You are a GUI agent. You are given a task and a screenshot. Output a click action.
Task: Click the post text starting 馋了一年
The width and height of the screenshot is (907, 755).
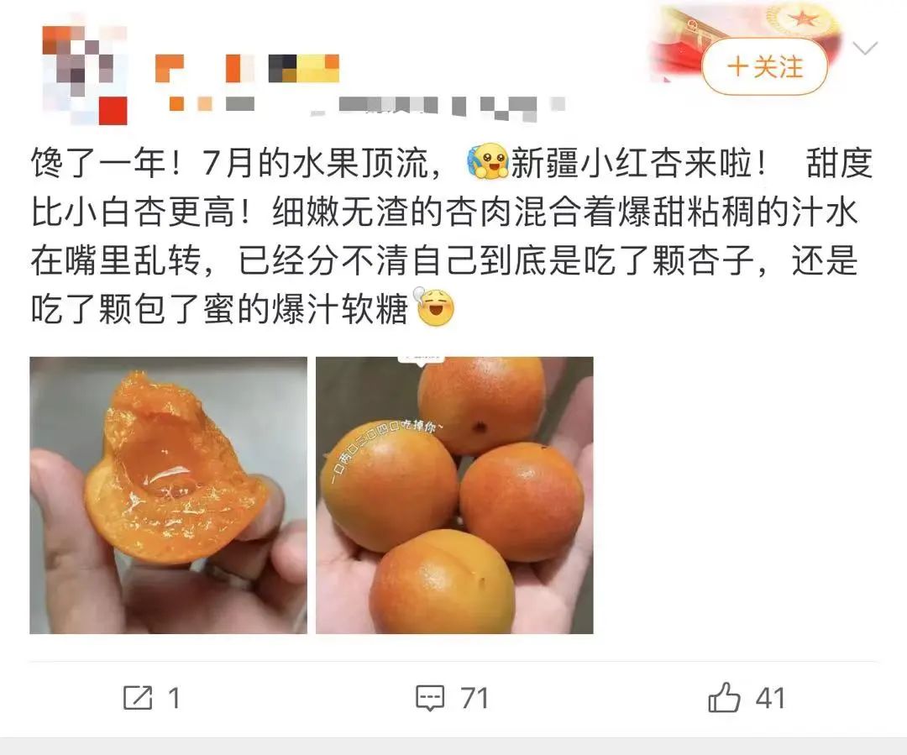pyautogui.click(x=451, y=235)
